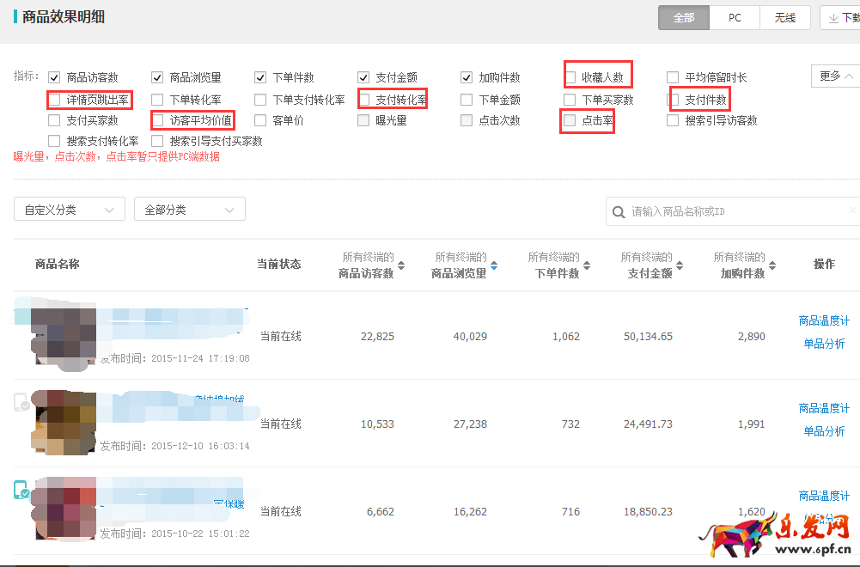Click the magnifier icon in search box
The width and height of the screenshot is (860, 567).
[x=619, y=211]
